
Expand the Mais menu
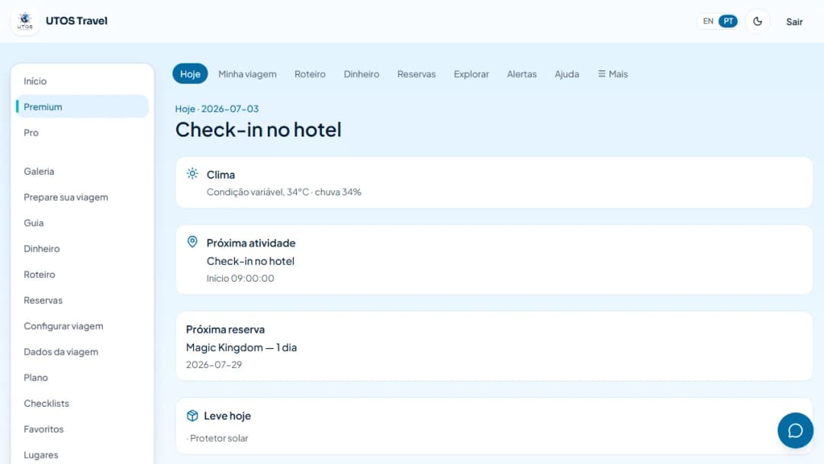pyautogui.click(x=613, y=74)
